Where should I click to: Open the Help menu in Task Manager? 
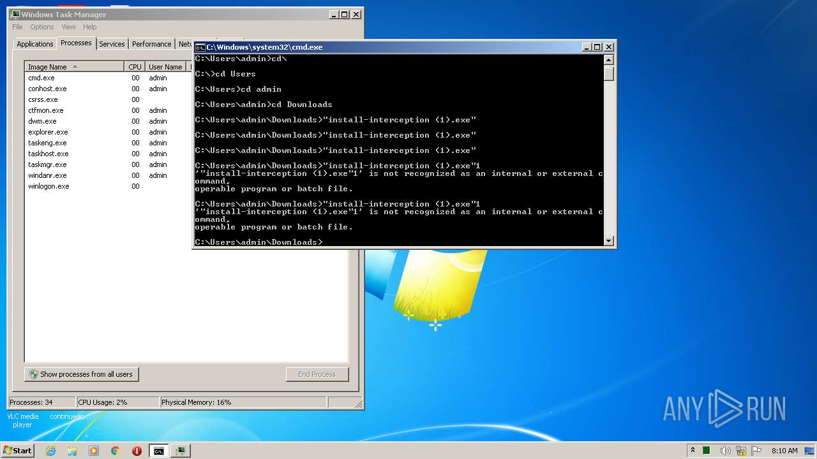89,27
